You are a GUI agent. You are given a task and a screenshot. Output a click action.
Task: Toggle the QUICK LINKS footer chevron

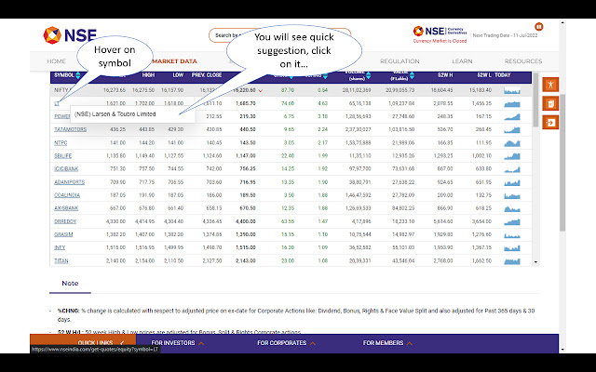pyautogui.click(x=122, y=343)
